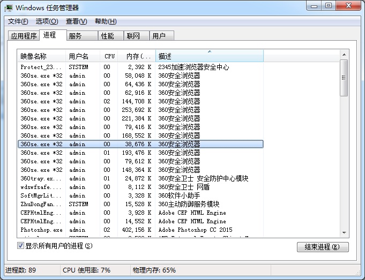Click the scrollbar down arrow
365x280 pixels.
tap(344, 232)
